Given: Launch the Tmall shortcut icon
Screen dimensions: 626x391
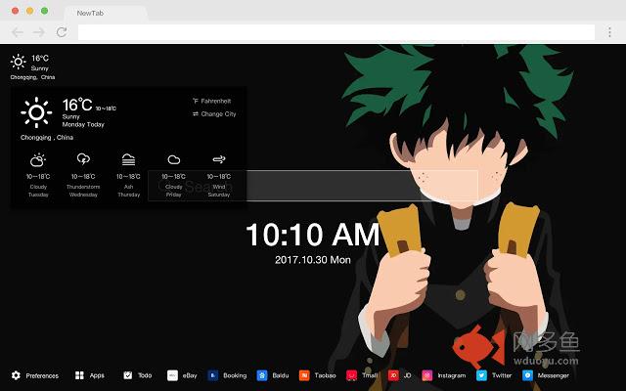Looking at the screenshot, I should [x=352, y=375].
